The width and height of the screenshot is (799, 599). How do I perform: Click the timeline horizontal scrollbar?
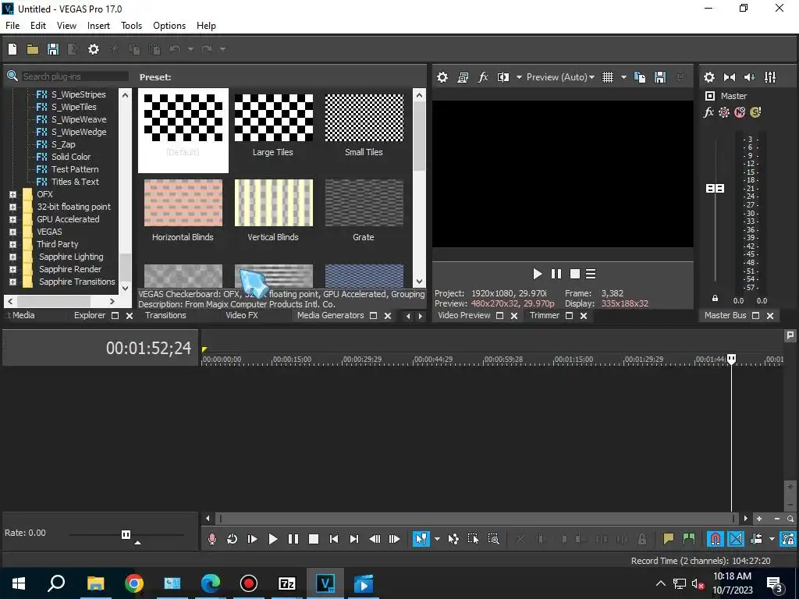point(477,519)
